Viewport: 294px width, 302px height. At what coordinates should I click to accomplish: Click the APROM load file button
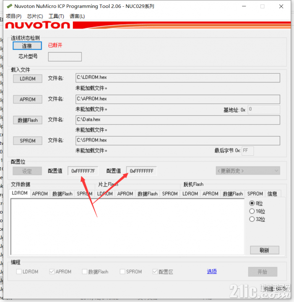28,99
